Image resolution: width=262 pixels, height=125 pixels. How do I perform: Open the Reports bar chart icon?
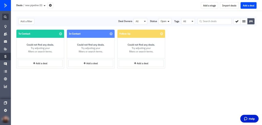pyautogui.click(x=5, y=86)
